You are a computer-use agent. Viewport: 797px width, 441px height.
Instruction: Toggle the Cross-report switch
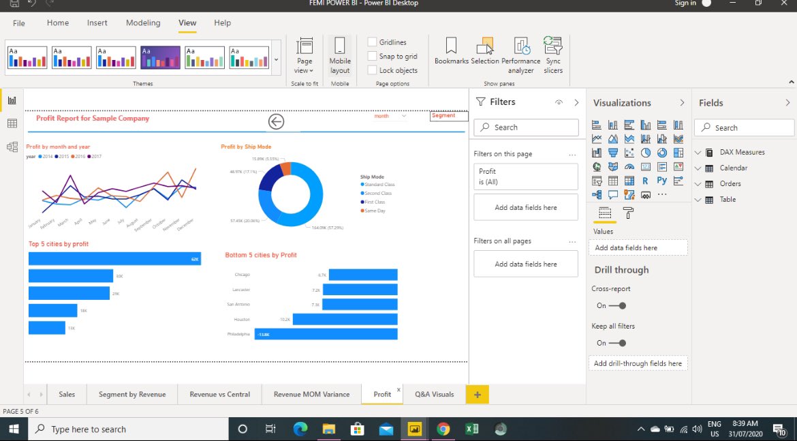click(618, 305)
